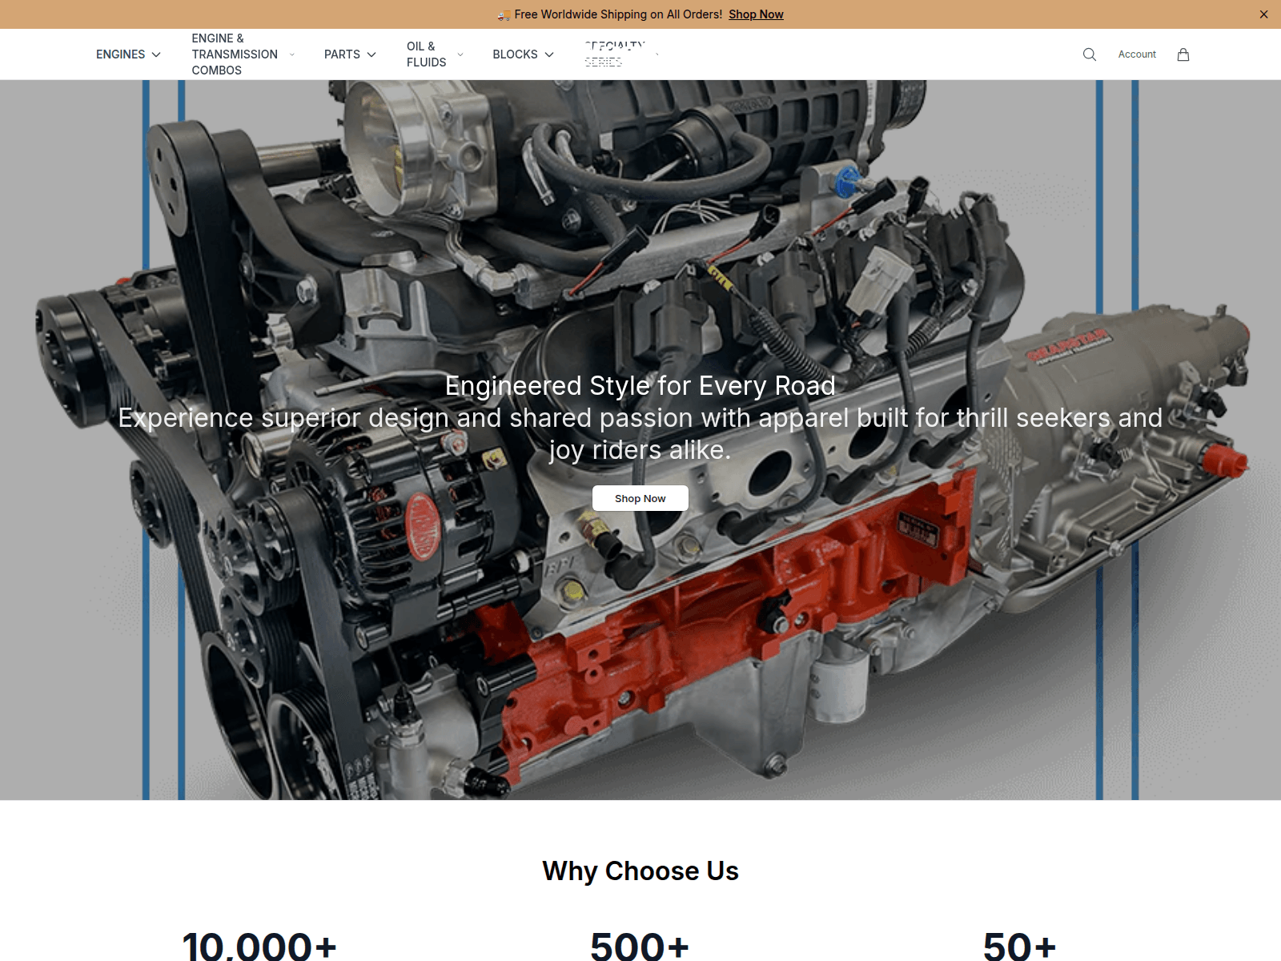
Task: Click the truck icon in announcement bar
Action: point(504,14)
